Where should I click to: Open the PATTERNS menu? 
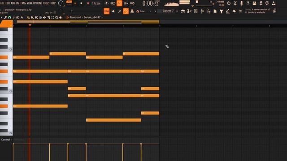pyautogui.click(x=21, y=3)
